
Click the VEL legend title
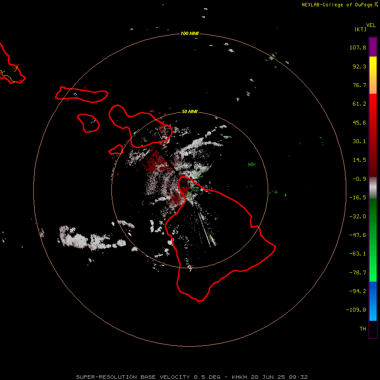[371, 25]
